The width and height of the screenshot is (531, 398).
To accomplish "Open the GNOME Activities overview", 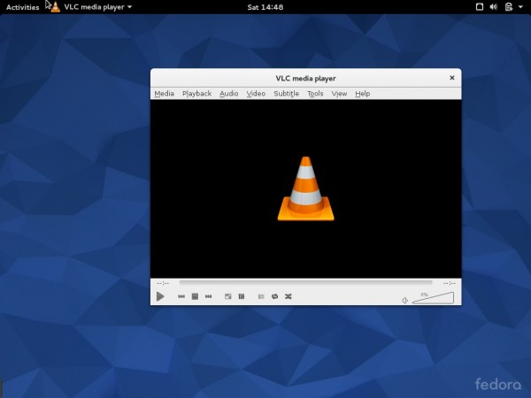I will 22,7.
